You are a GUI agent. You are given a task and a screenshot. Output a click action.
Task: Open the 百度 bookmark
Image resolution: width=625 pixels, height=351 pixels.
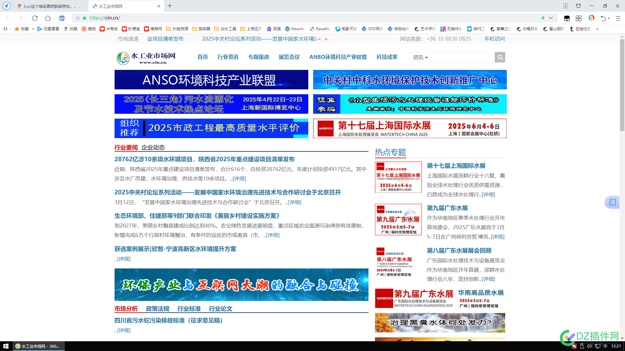(x=274, y=29)
